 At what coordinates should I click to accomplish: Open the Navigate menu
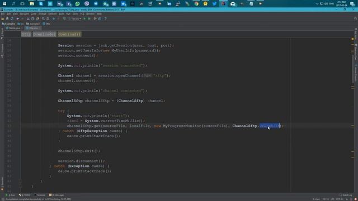[24, 14]
